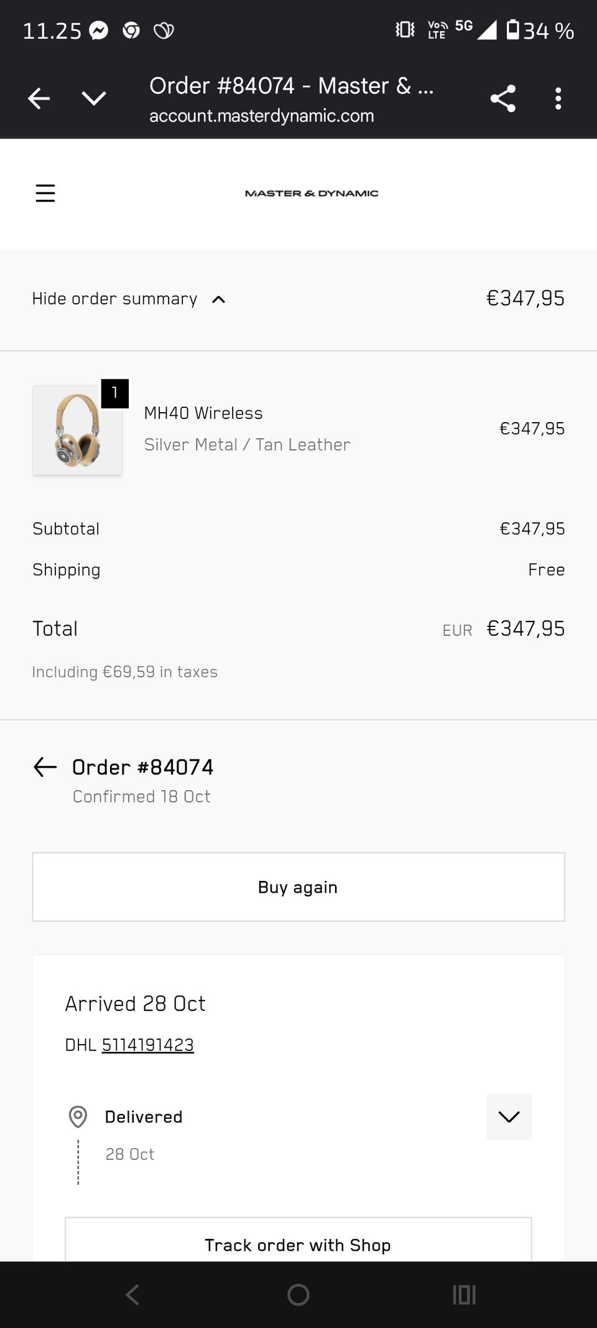Tap the share icon in the browser bar
The width and height of the screenshot is (597, 1328).
click(502, 98)
